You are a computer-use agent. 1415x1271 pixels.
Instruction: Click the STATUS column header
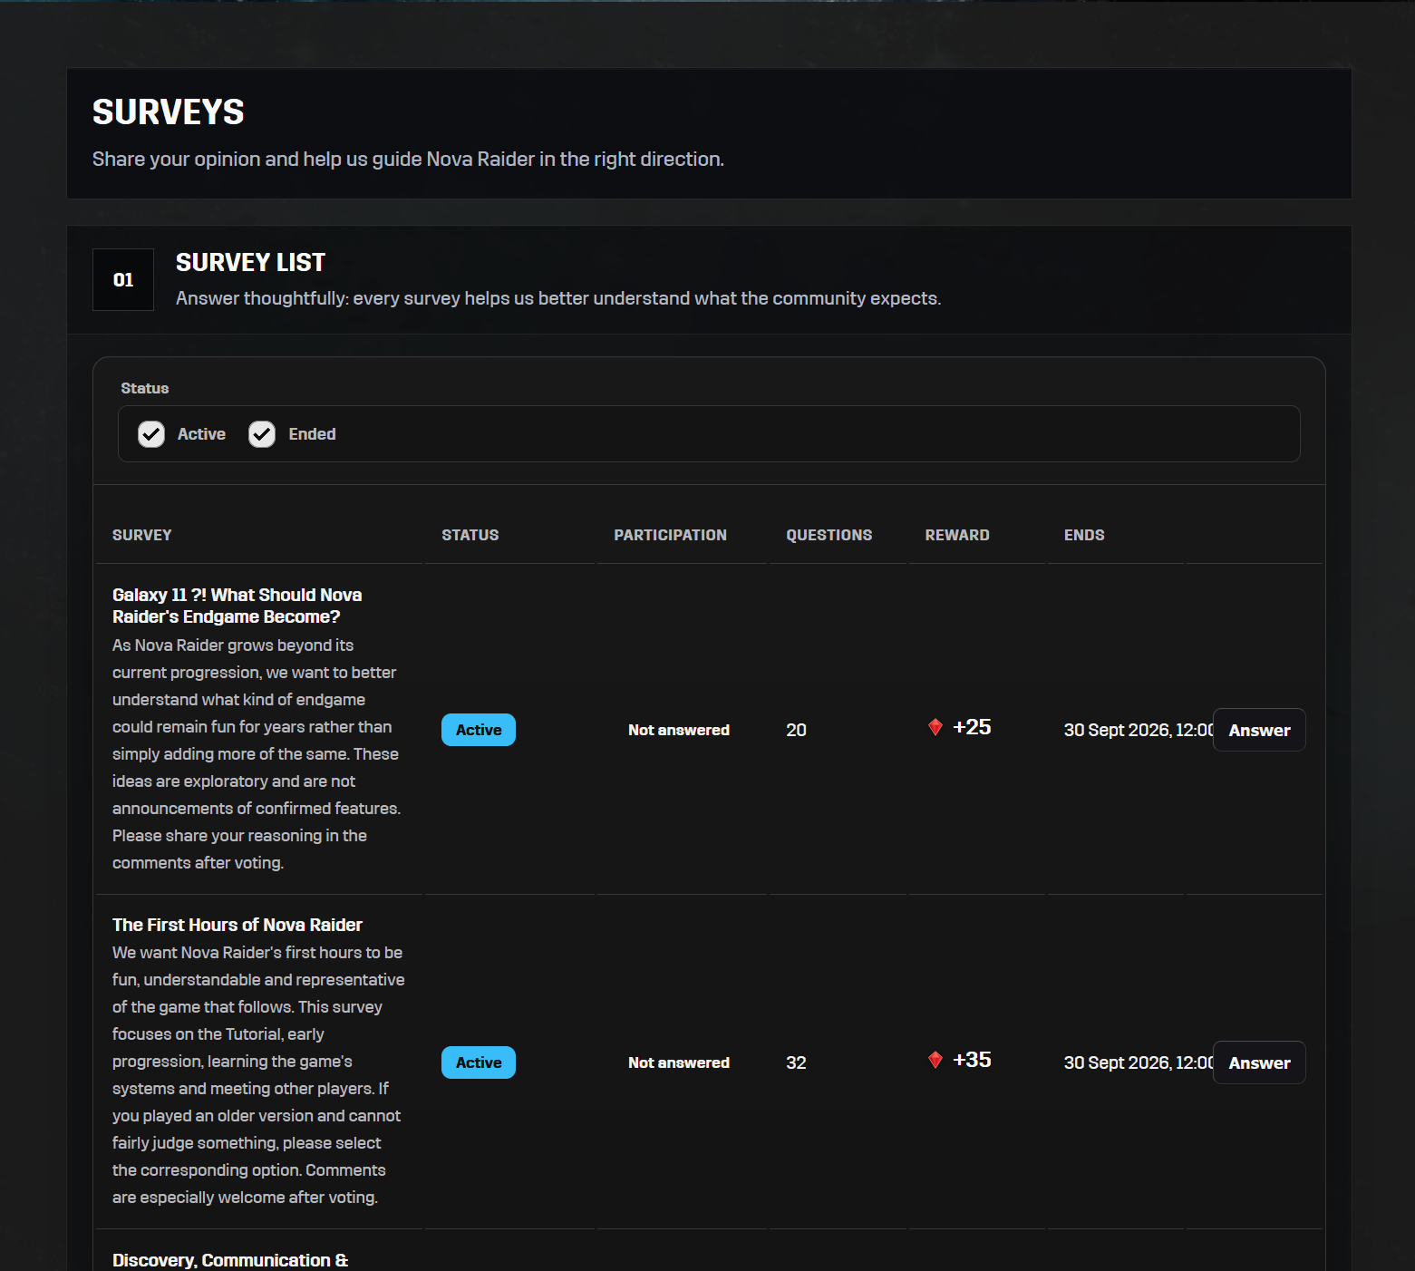[x=470, y=535]
